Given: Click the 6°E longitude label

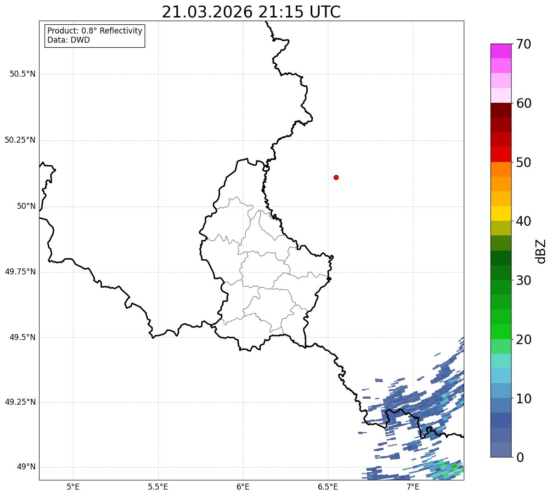Looking at the screenshot, I should [x=243, y=486].
